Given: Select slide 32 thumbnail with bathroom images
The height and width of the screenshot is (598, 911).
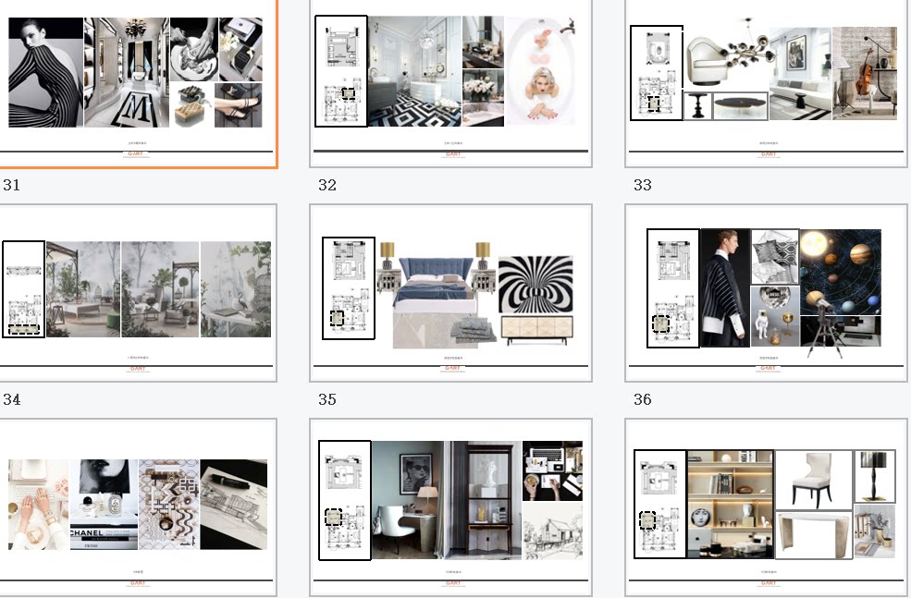Looking at the screenshot, I should (450, 82).
